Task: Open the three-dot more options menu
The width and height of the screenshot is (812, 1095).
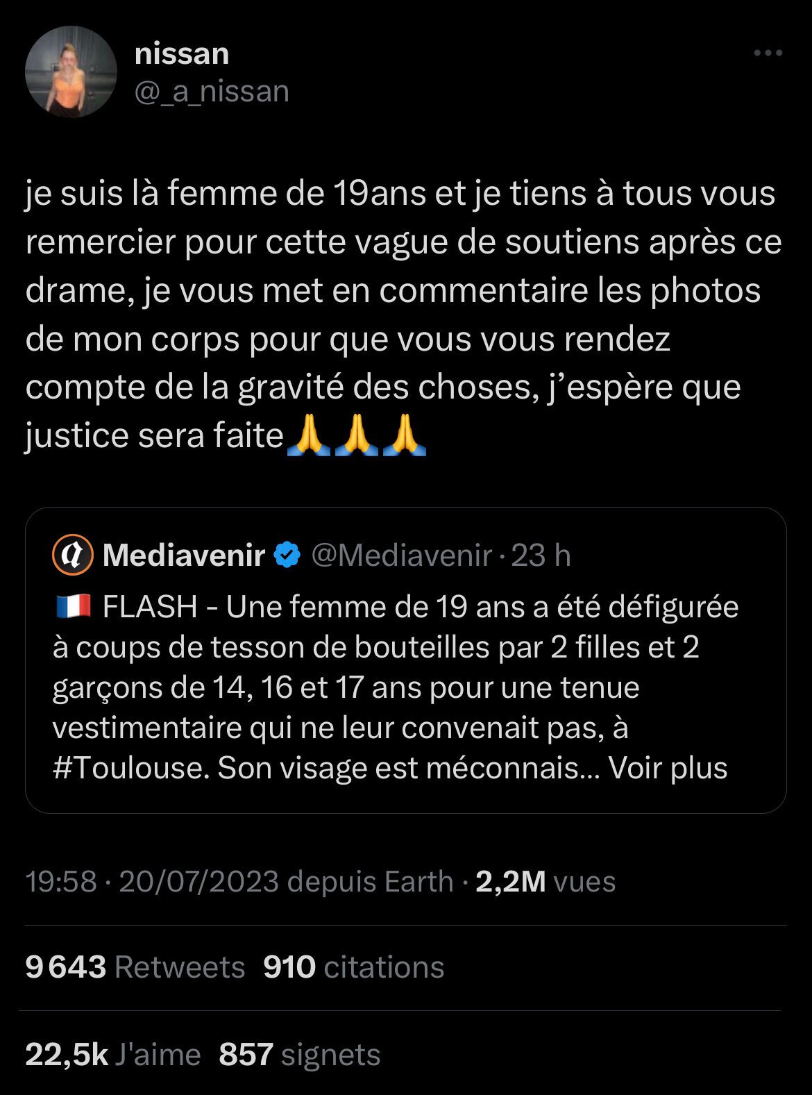Action: click(x=768, y=53)
